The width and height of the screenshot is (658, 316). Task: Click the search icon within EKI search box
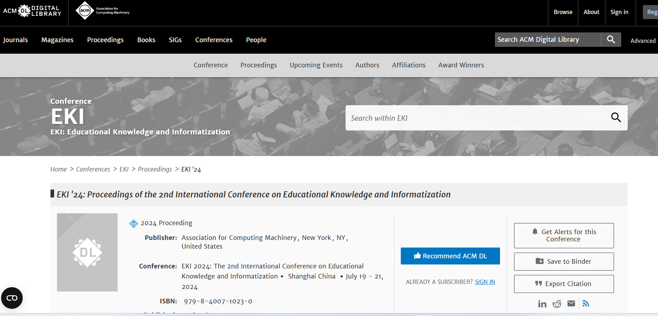click(x=616, y=117)
